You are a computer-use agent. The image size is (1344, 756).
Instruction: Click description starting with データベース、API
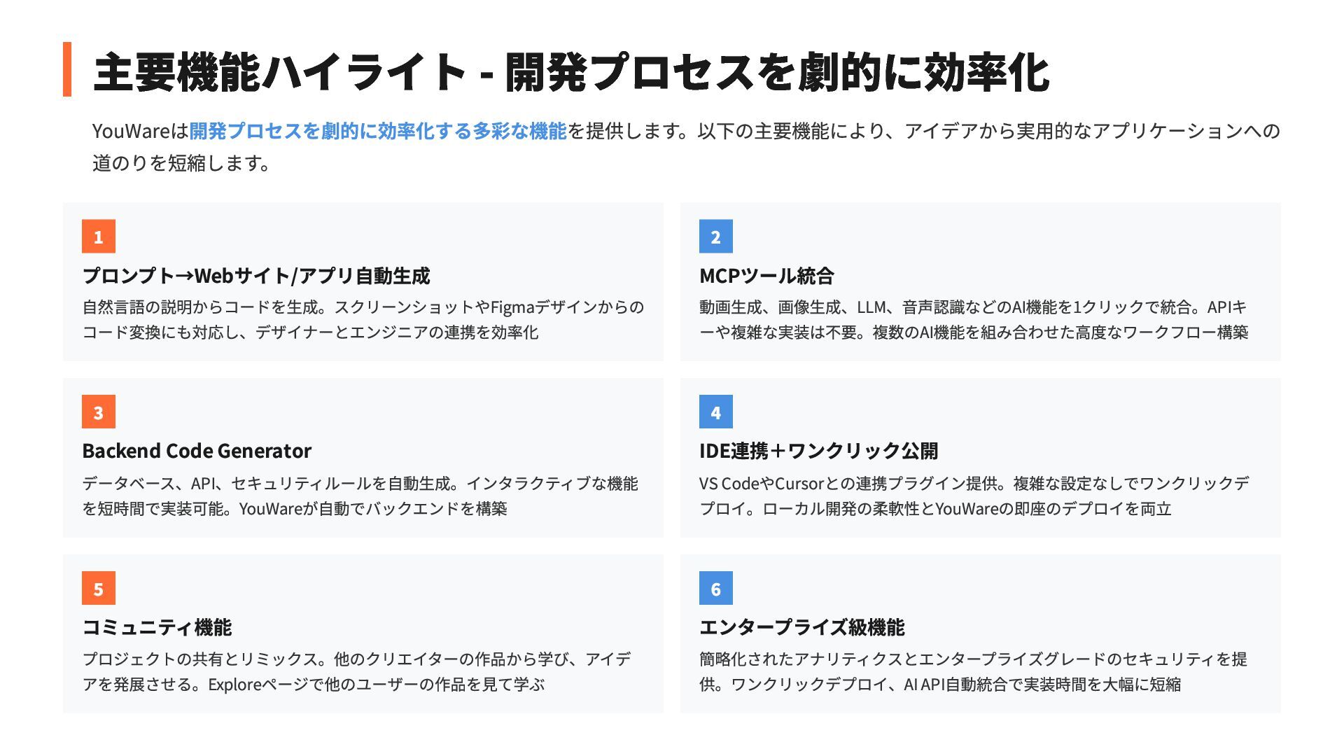(360, 496)
